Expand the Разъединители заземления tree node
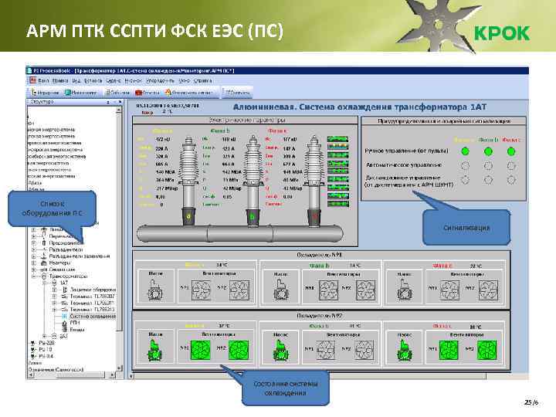556x417 pixels. [x=34, y=256]
